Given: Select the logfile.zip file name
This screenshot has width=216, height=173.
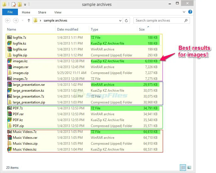Looking at the screenshot, I should click(20, 55).
